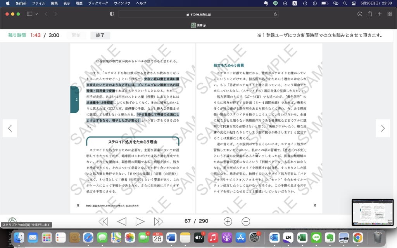Open Safari downloads icon
This screenshot has width=397, height=248.
[x=360, y=14]
